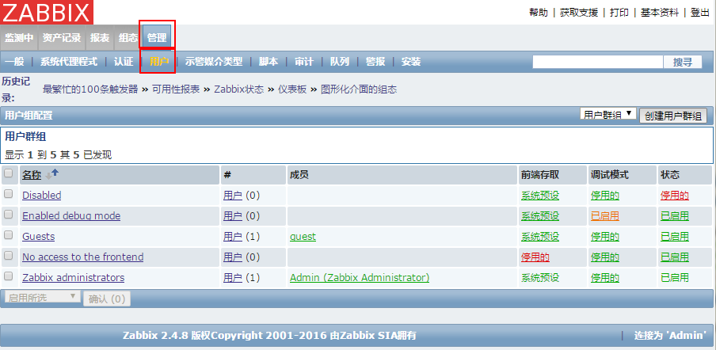
Task: Open the 监测中 main tab
Action: pos(19,38)
